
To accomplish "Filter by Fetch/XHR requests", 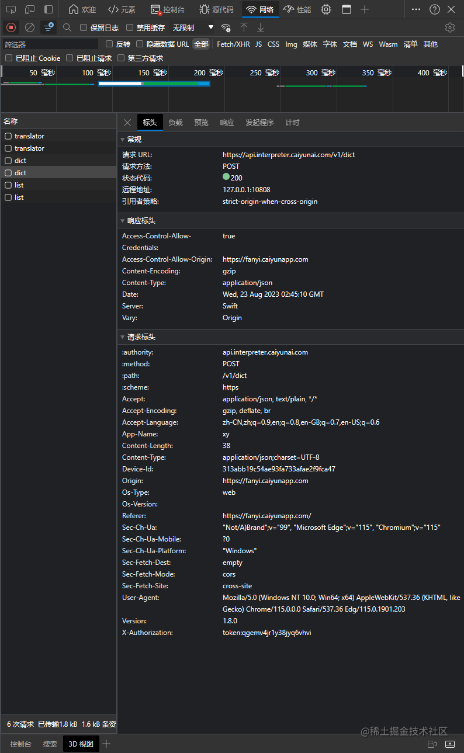I will pos(233,44).
